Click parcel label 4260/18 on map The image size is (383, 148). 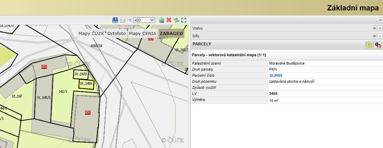(96, 46)
